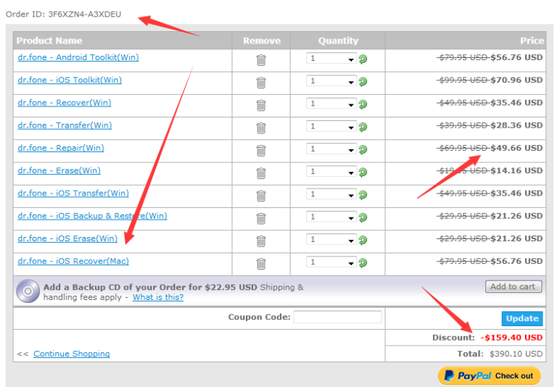Remove dr.fone iOS Transfer(Win) trash icon
The image size is (557, 387).
[x=261, y=196]
